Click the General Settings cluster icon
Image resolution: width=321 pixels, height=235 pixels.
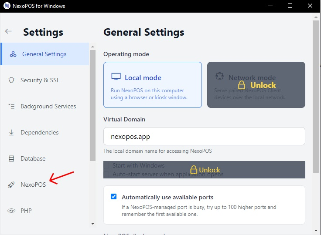[x=13, y=54]
